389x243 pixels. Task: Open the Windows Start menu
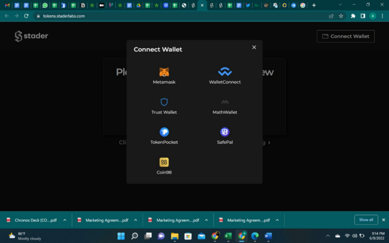click(121, 236)
